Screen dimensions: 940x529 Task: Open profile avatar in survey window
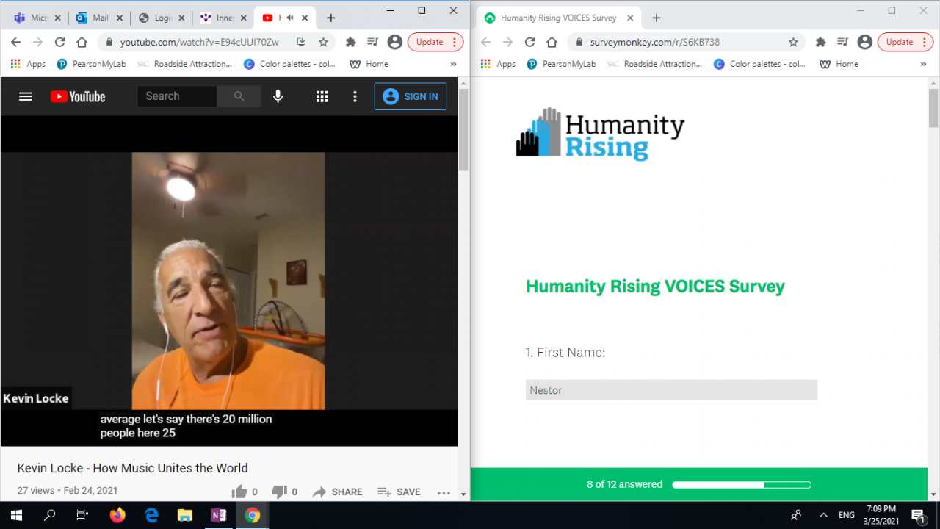point(865,42)
